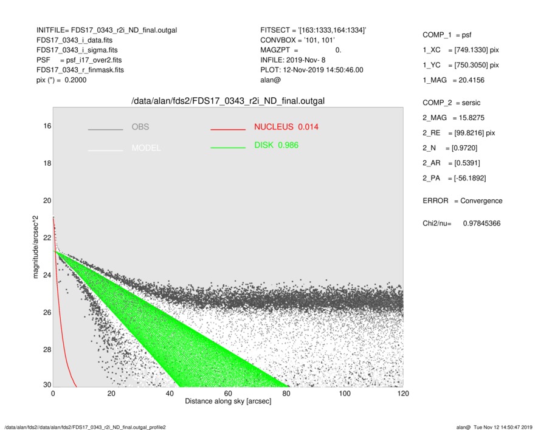
Task: Click the PSF psf_i17_over2.fits line
Action: point(79,60)
